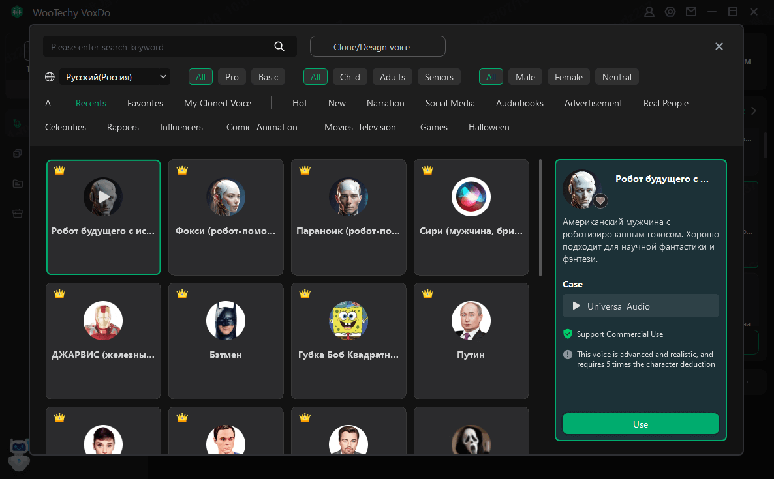This screenshot has height=479, width=774.
Task: Open the Rappers category
Action: [123, 127]
